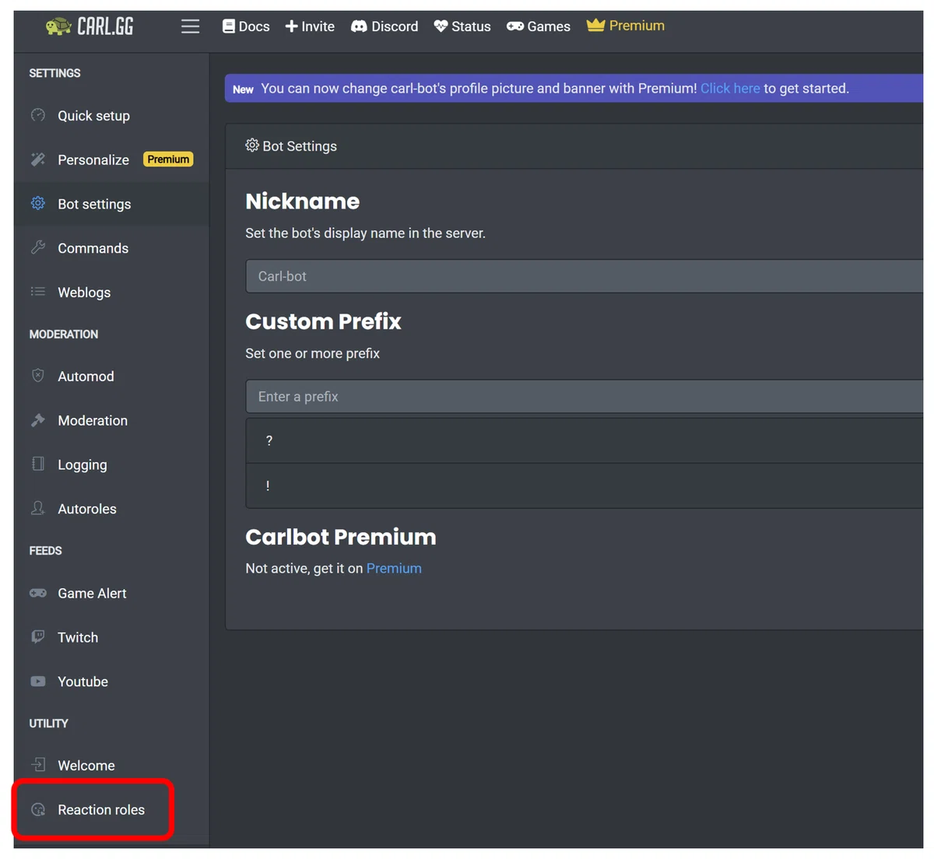Click the Reaction roles emoji icon
The width and height of the screenshot is (934, 859).
(38, 809)
